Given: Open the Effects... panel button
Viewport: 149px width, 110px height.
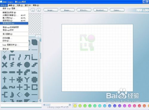Looking at the screenshot, I should click(84, 10).
